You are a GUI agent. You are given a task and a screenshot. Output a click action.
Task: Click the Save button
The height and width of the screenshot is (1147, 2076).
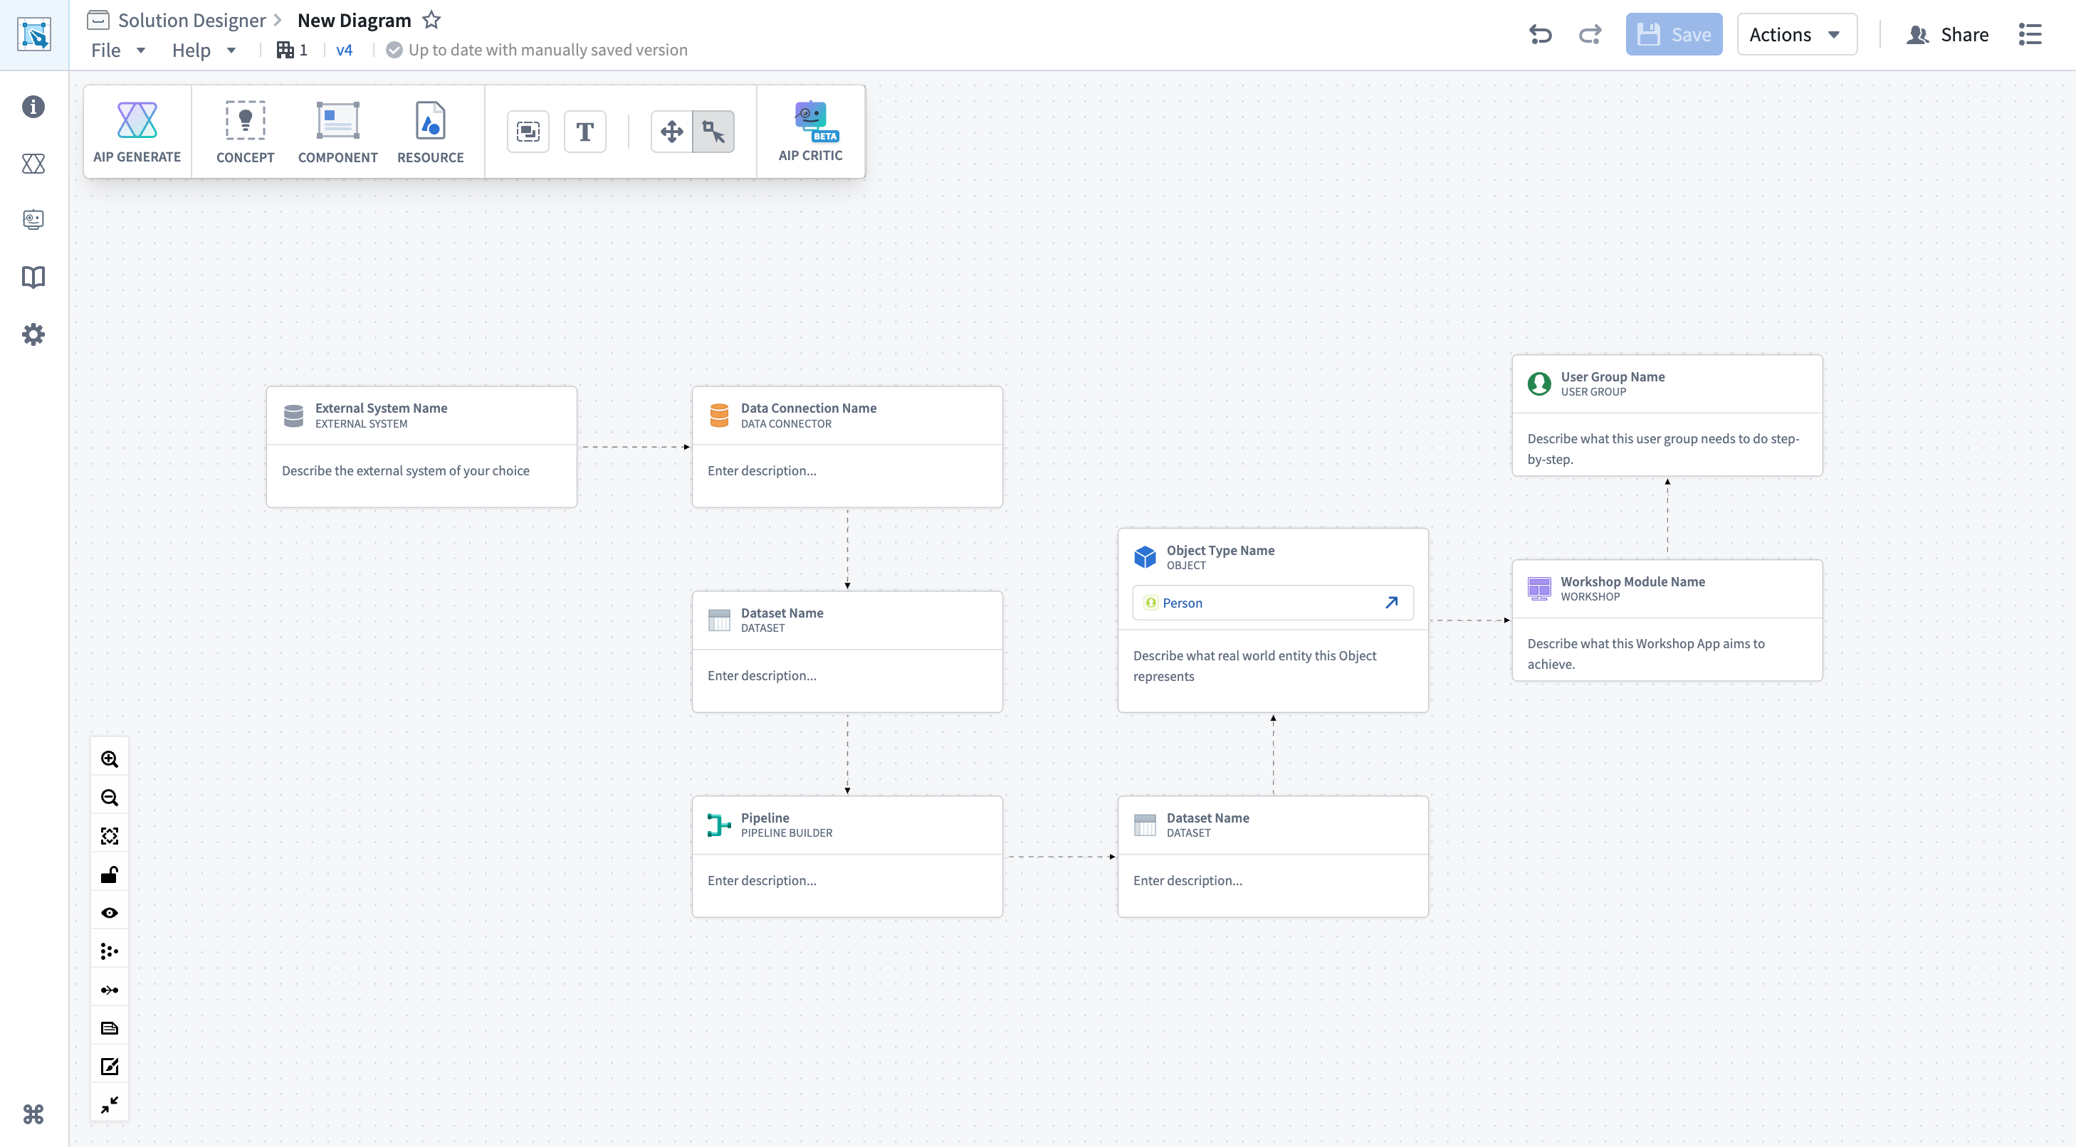(1674, 35)
